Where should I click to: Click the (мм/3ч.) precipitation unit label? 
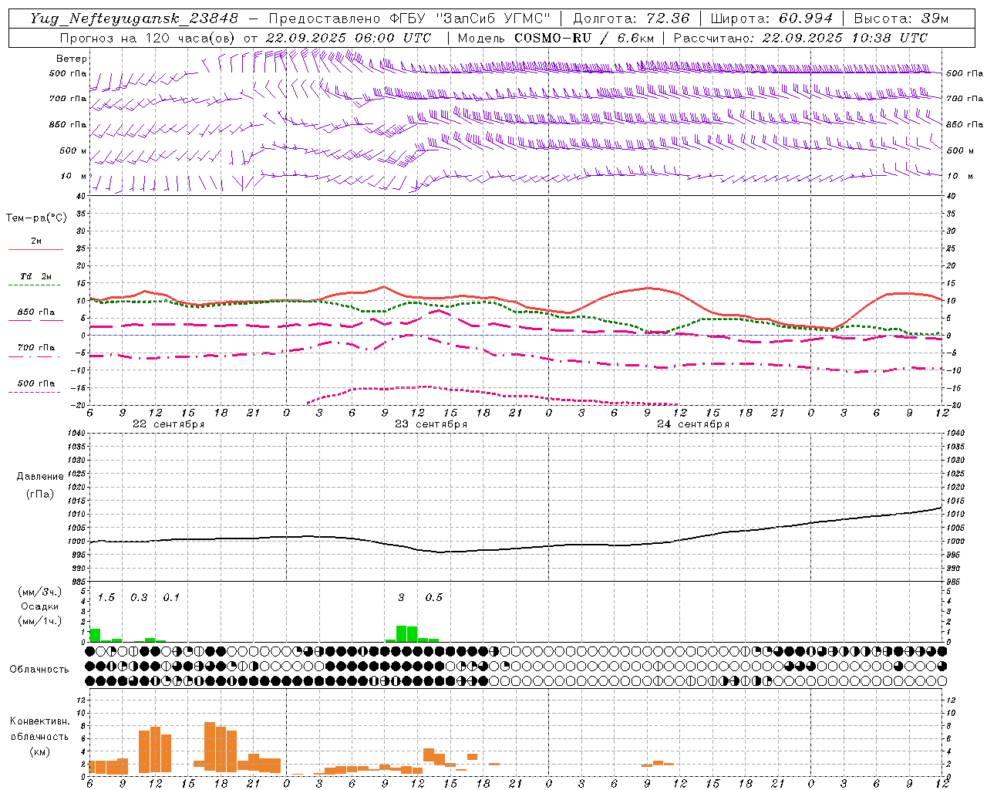point(39,592)
